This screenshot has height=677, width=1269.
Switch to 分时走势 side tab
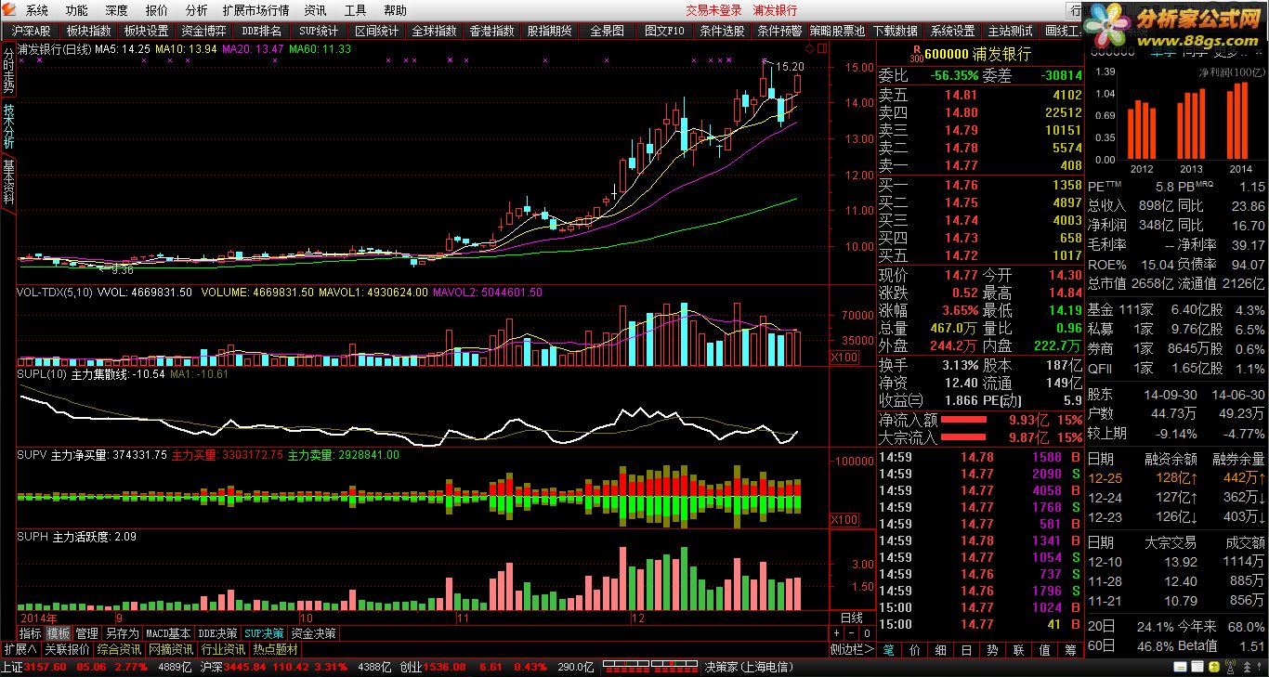pyautogui.click(x=8, y=72)
